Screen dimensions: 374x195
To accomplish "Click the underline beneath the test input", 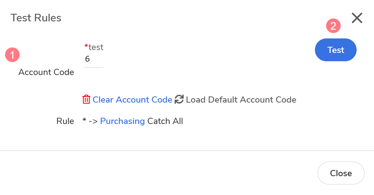I will coord(93,67).
